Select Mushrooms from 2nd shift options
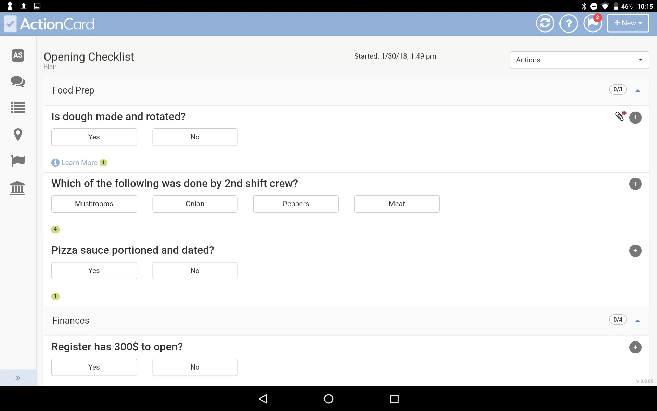657x411 pixels. (94, 203)
